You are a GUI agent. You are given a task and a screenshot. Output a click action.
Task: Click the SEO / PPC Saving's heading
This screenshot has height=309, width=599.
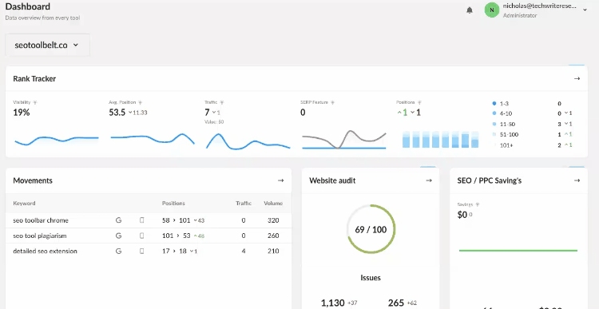490,180
